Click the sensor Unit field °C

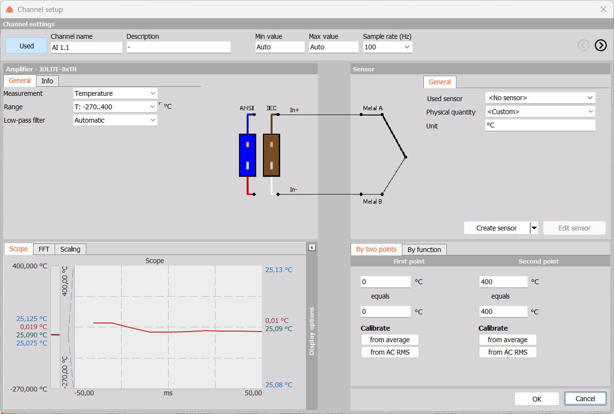point(540,125)
